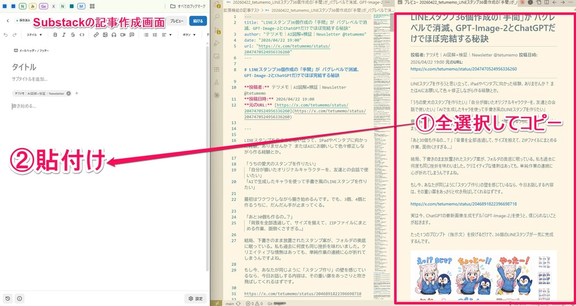Remove the テツメモ author tag

[x=68, y=93]
